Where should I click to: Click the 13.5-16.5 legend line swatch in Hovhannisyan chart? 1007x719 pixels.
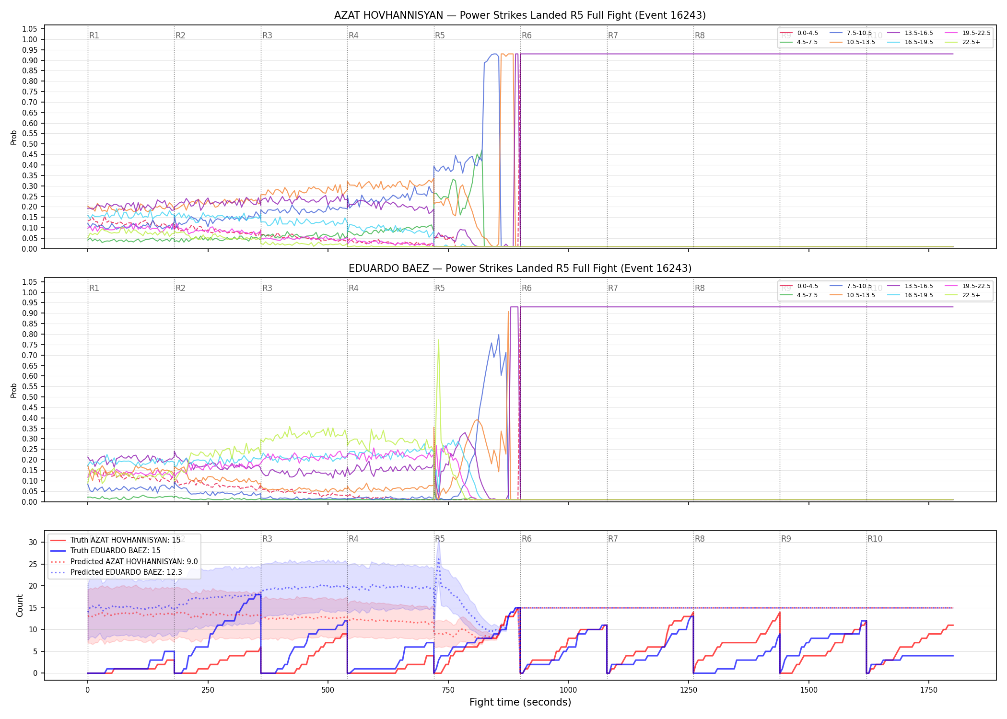(x=893, y=33)
